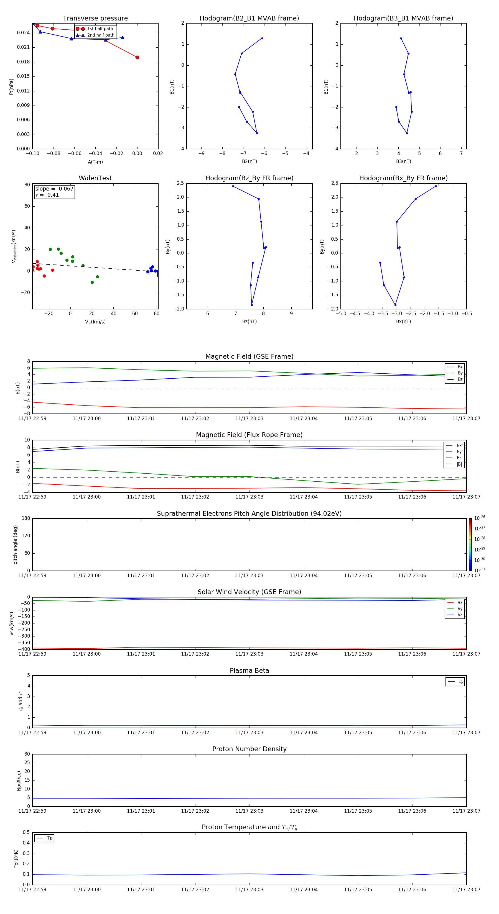499x914 pixels.
Task: Select the "Hodogram(Bx_By FR frame)" title
Action: pos(403,178)
